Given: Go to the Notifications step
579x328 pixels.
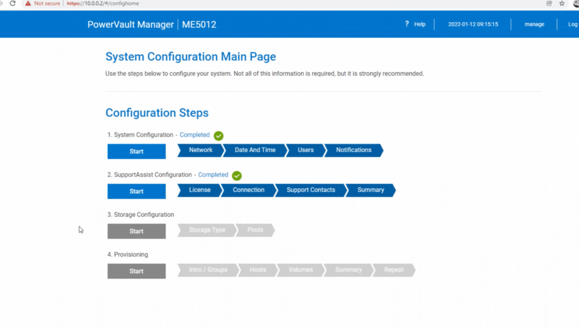Looking at the screenshot, I should [353, 150].
